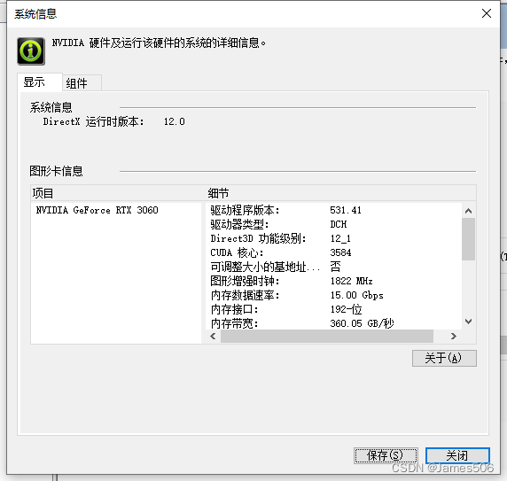Image resolution: width=507 pixels, height=481 pixels.
Task: Click the horizontal scroll left arrow
Action: tap(213, 337)
